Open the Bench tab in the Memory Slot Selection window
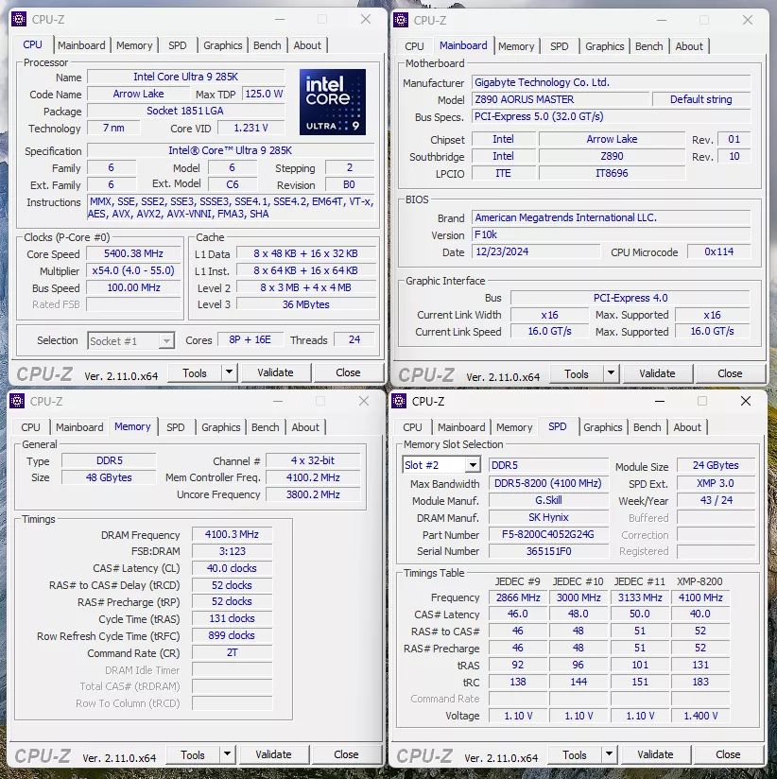777x779 pixels. pyautogui.click(x=647, y=427)
